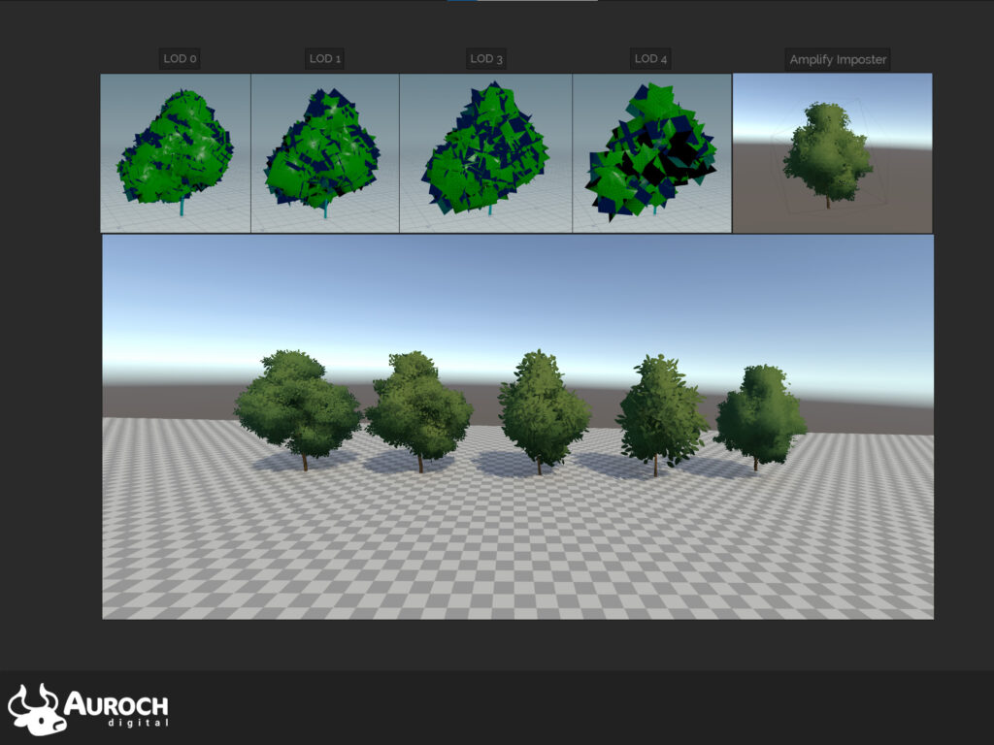Open the Amplify Imposter label

coord(839,59)
